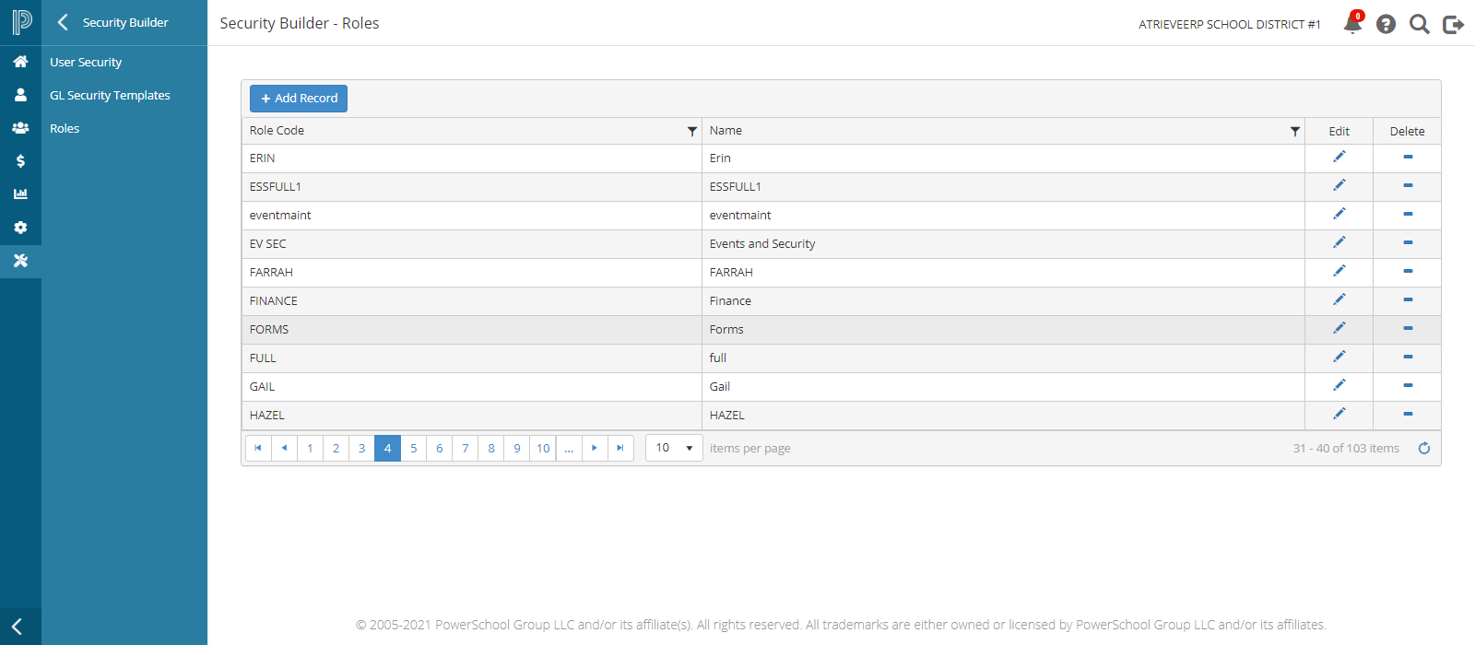This screenshot has height=645, width=1475.
Task: Click the help question mark icon
Action: (x=1386, y=24)
